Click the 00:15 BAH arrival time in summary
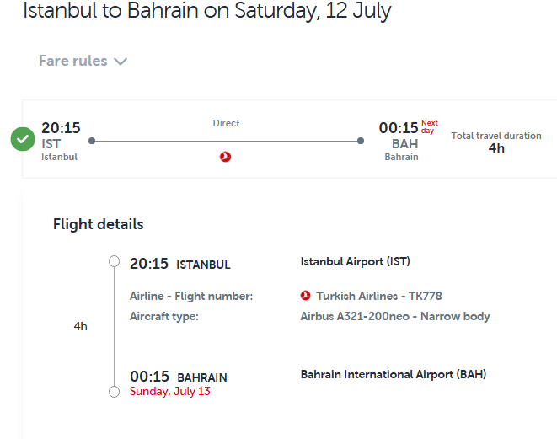Viewport: 557px width, 439px height. click(x=399, y=129)
